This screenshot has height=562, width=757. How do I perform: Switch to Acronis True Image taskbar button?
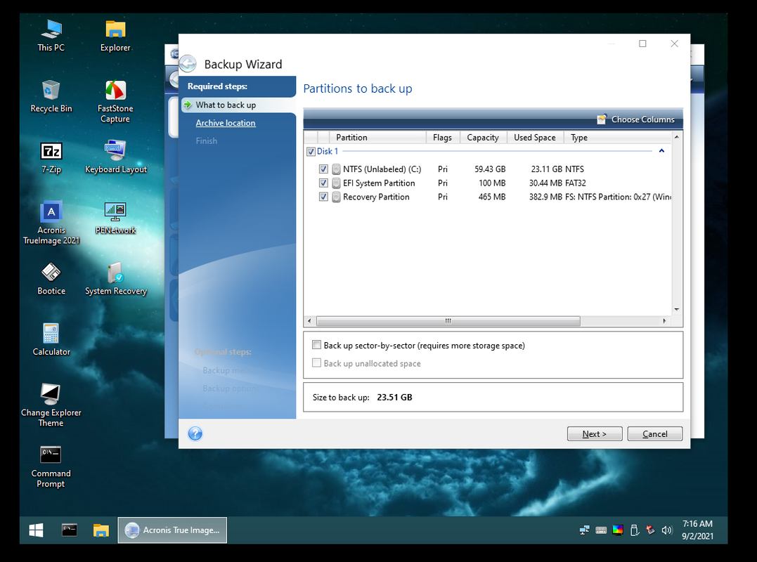[x=172, y=530]
